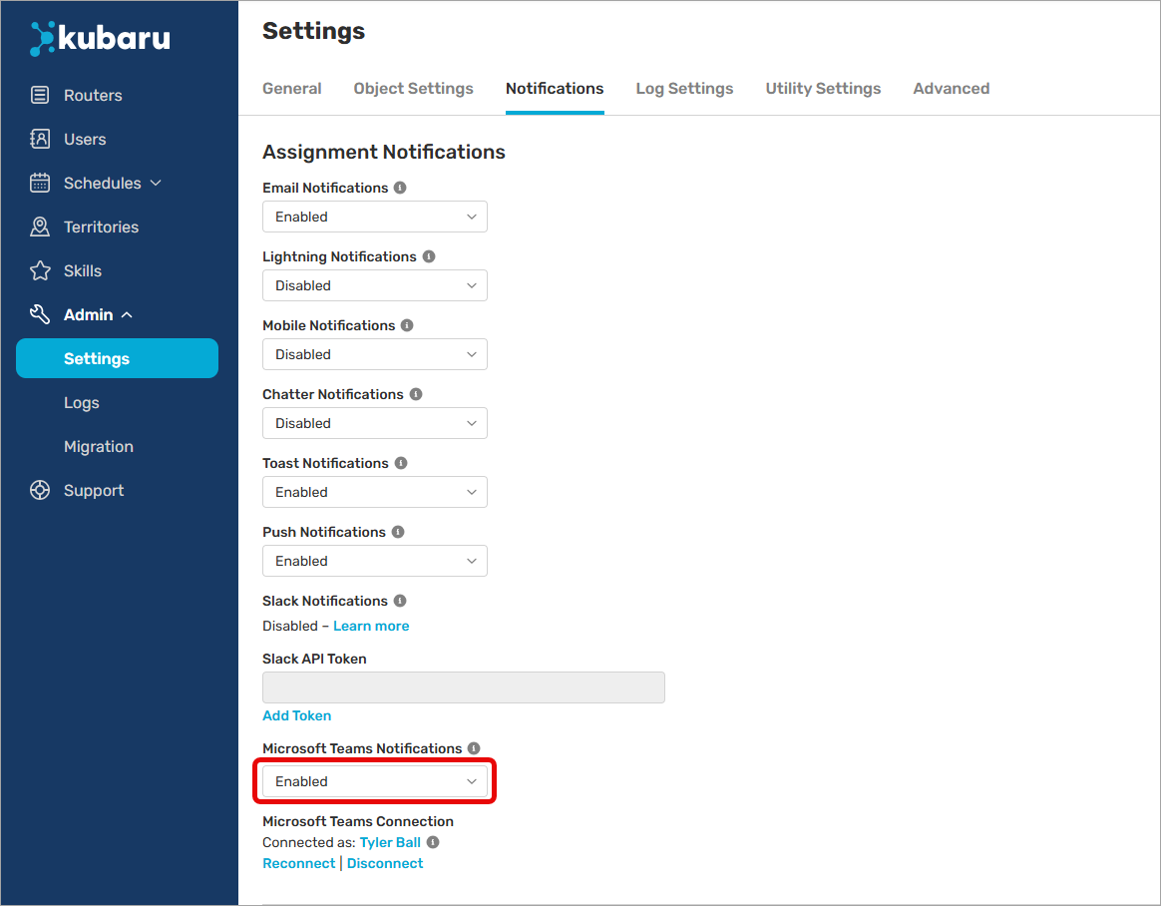Image resolution: width=1161 pixels, height=906 pixels.
Task: Open the Lightning Notifications dropdown
Action: click(374, 285)
